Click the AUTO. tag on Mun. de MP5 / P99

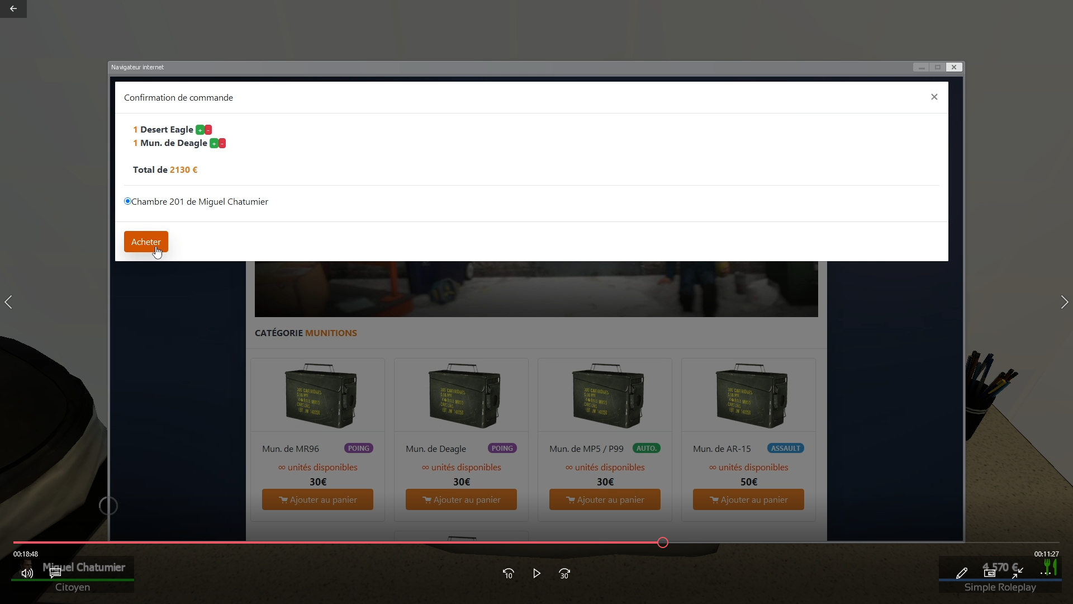point(647,449)
